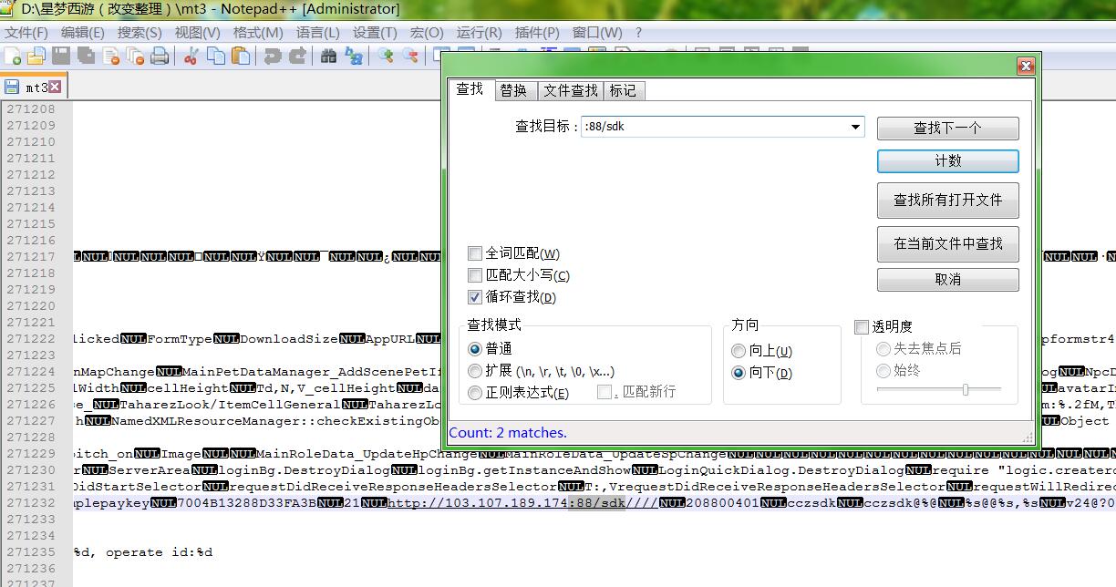Click the Find and Replace toolbar icon
The image size is (1116, 587).
(x=353, y=57)
